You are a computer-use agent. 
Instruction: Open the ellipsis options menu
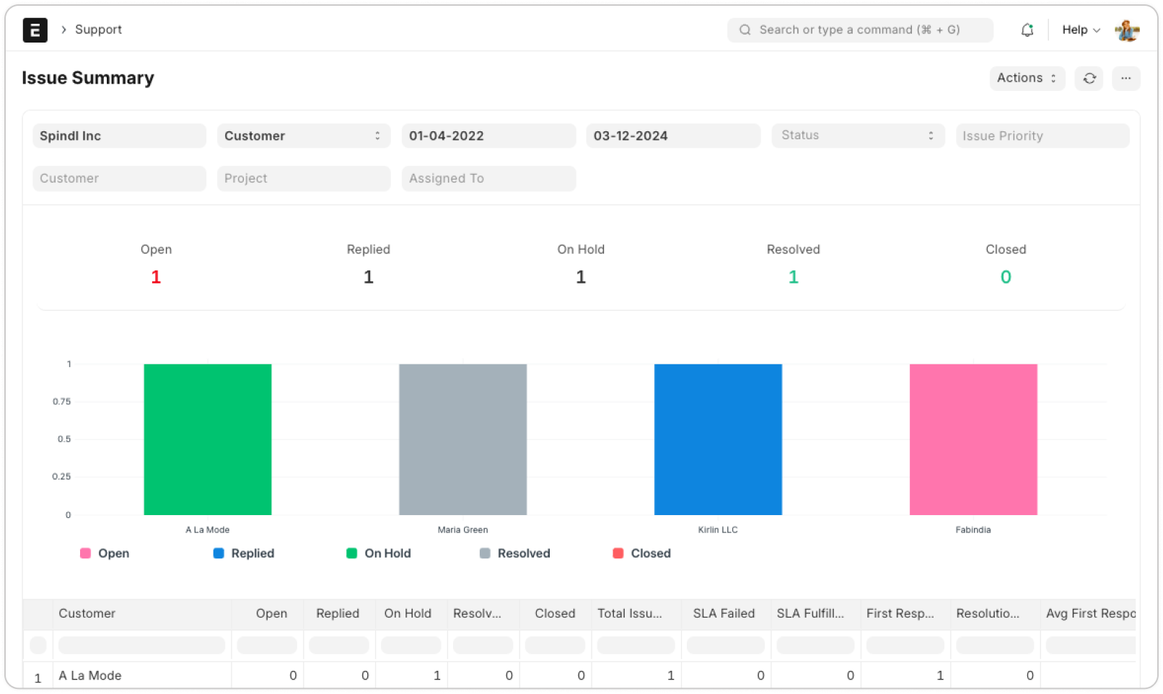(1125, 78)
